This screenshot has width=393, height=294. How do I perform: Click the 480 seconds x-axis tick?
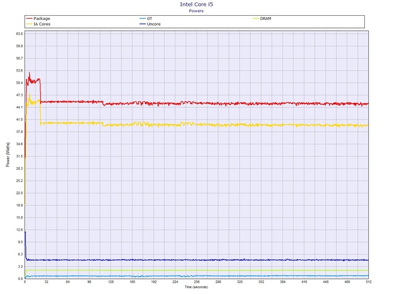347,282
